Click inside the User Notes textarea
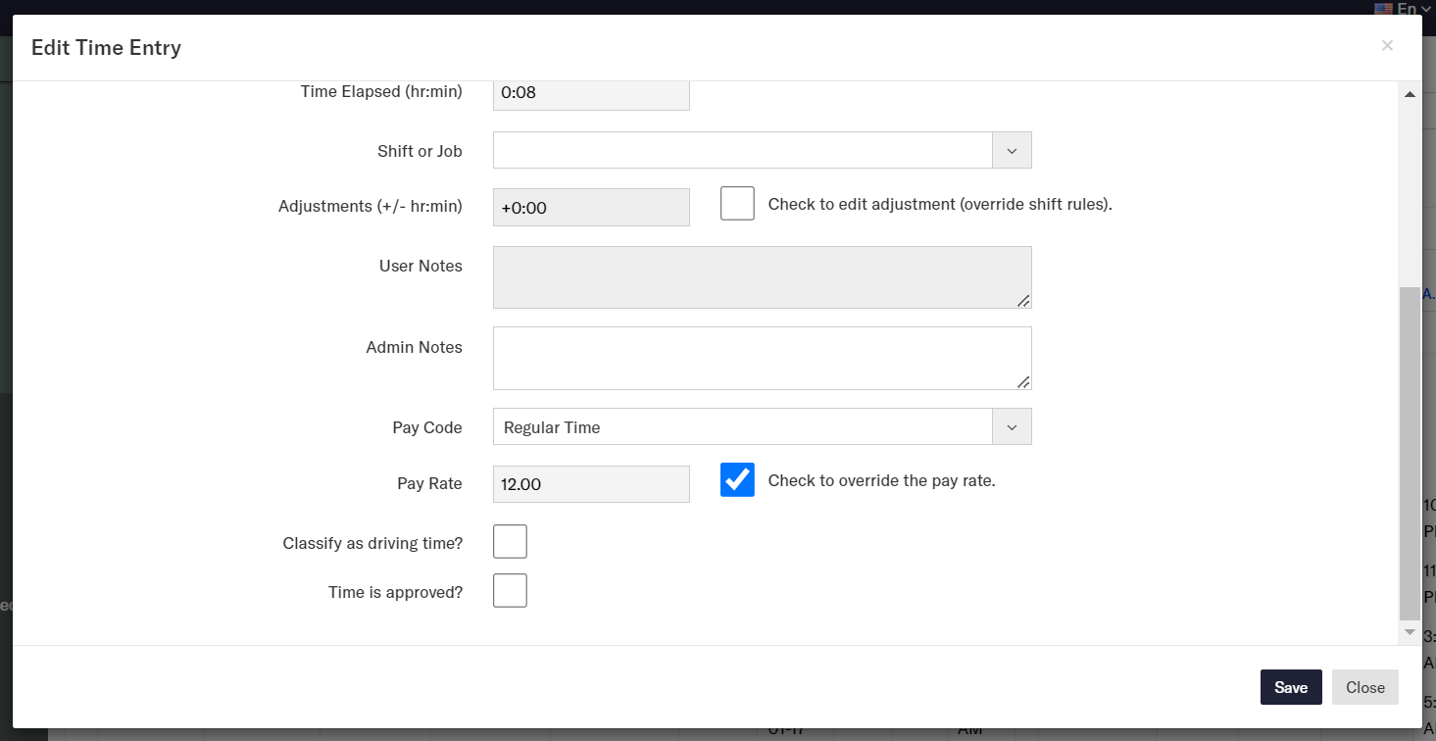 click(x=762, y=277)
